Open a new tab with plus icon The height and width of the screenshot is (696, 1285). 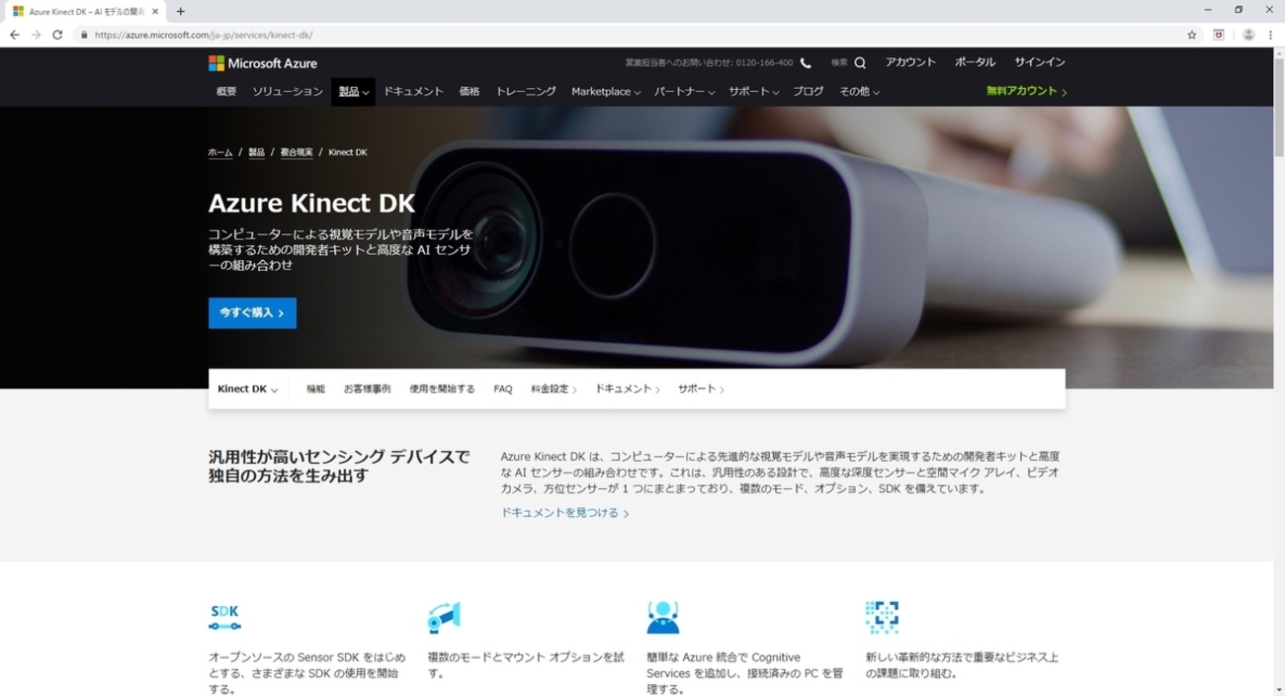coord(180,11)
